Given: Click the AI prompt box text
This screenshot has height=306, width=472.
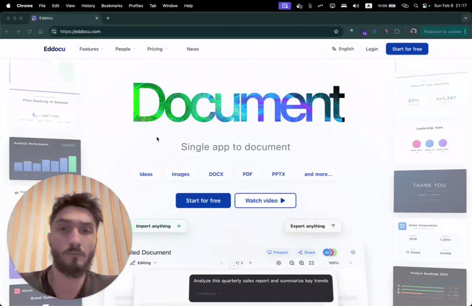Looking at the screenshot, I should pyautogui.click(x=261, y=281).
